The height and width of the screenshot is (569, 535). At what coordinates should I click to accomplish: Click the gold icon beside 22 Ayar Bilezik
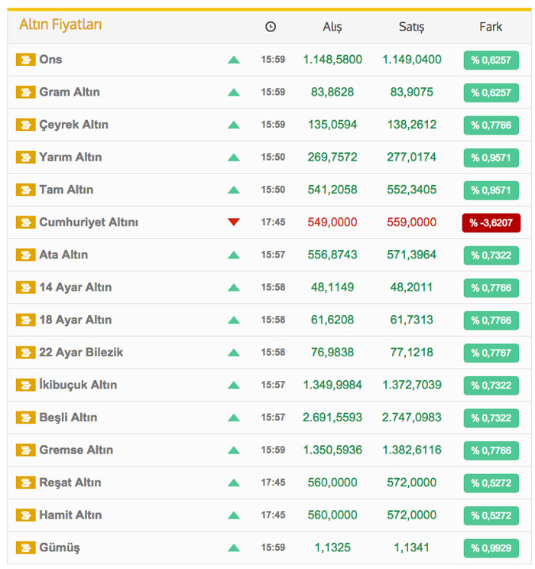pyautogui.click(x=26, y=353)
